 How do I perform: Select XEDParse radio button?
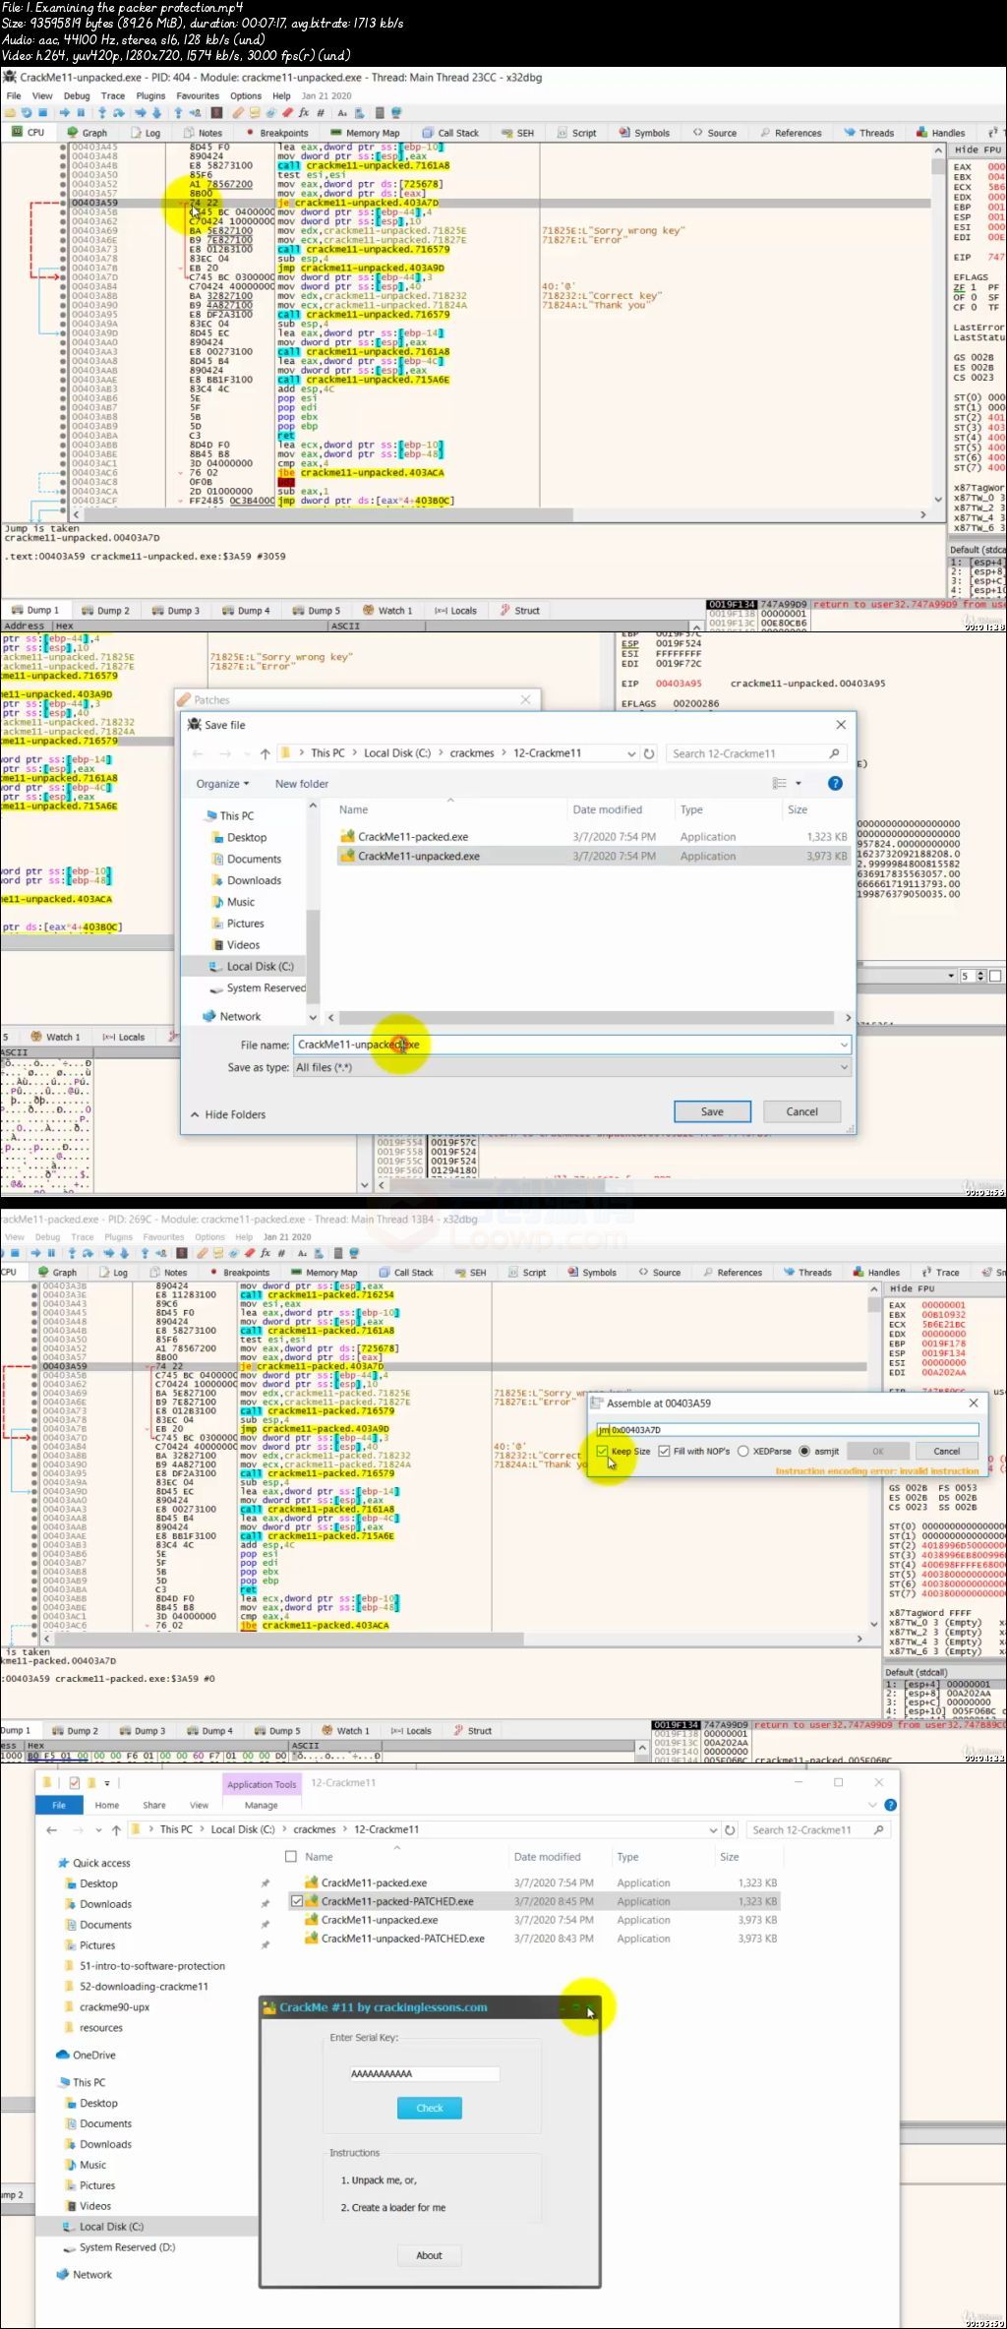click(x=743, y=1451)
